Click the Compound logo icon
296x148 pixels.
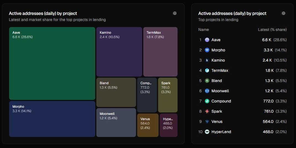(207, 101)
